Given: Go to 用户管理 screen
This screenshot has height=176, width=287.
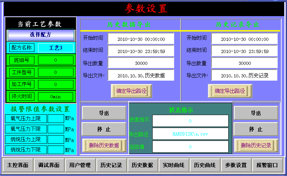Looking at the screenshot, I should [80, 165].
